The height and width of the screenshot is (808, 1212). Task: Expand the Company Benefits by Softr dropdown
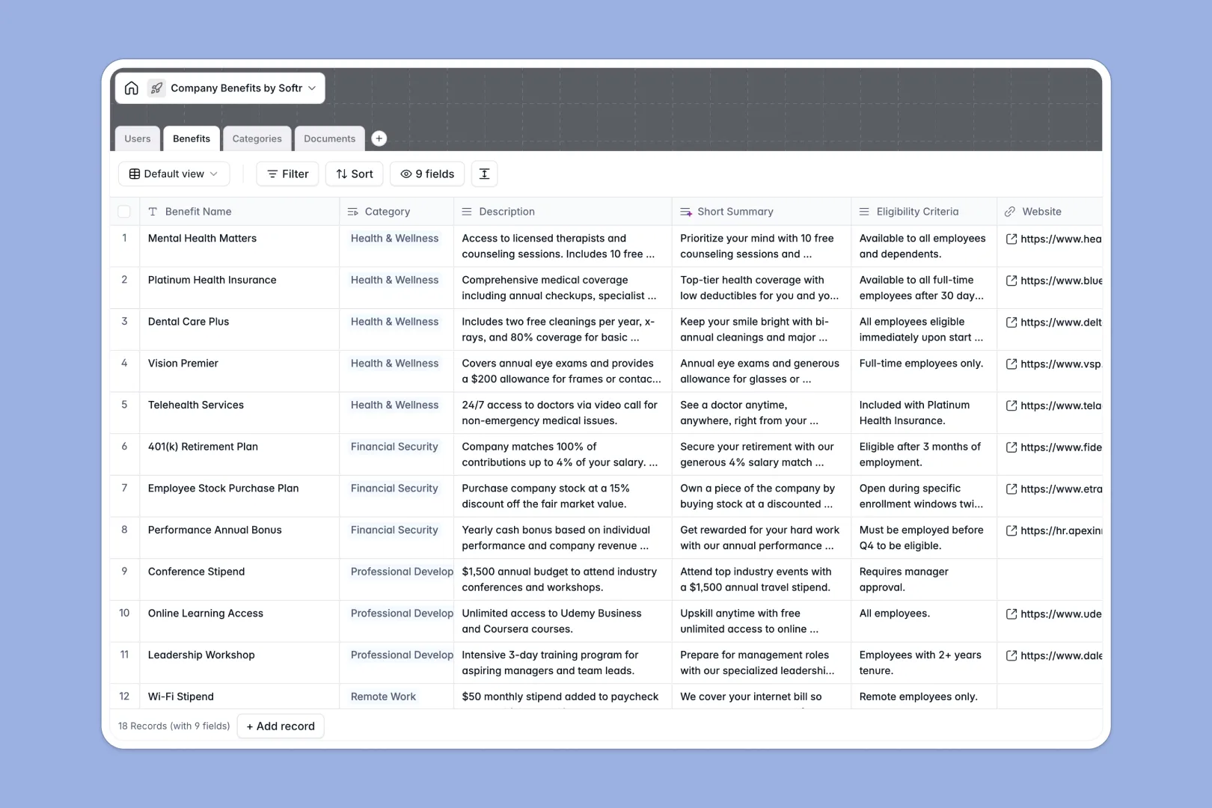pyautogui.click(x=313, y=88)
